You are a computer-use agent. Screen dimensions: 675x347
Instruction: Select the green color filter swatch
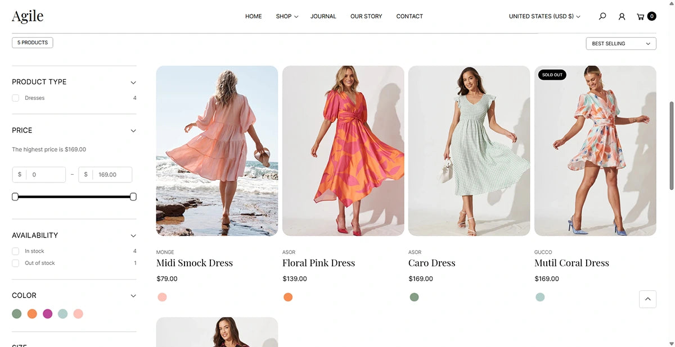tap(17, 314)
